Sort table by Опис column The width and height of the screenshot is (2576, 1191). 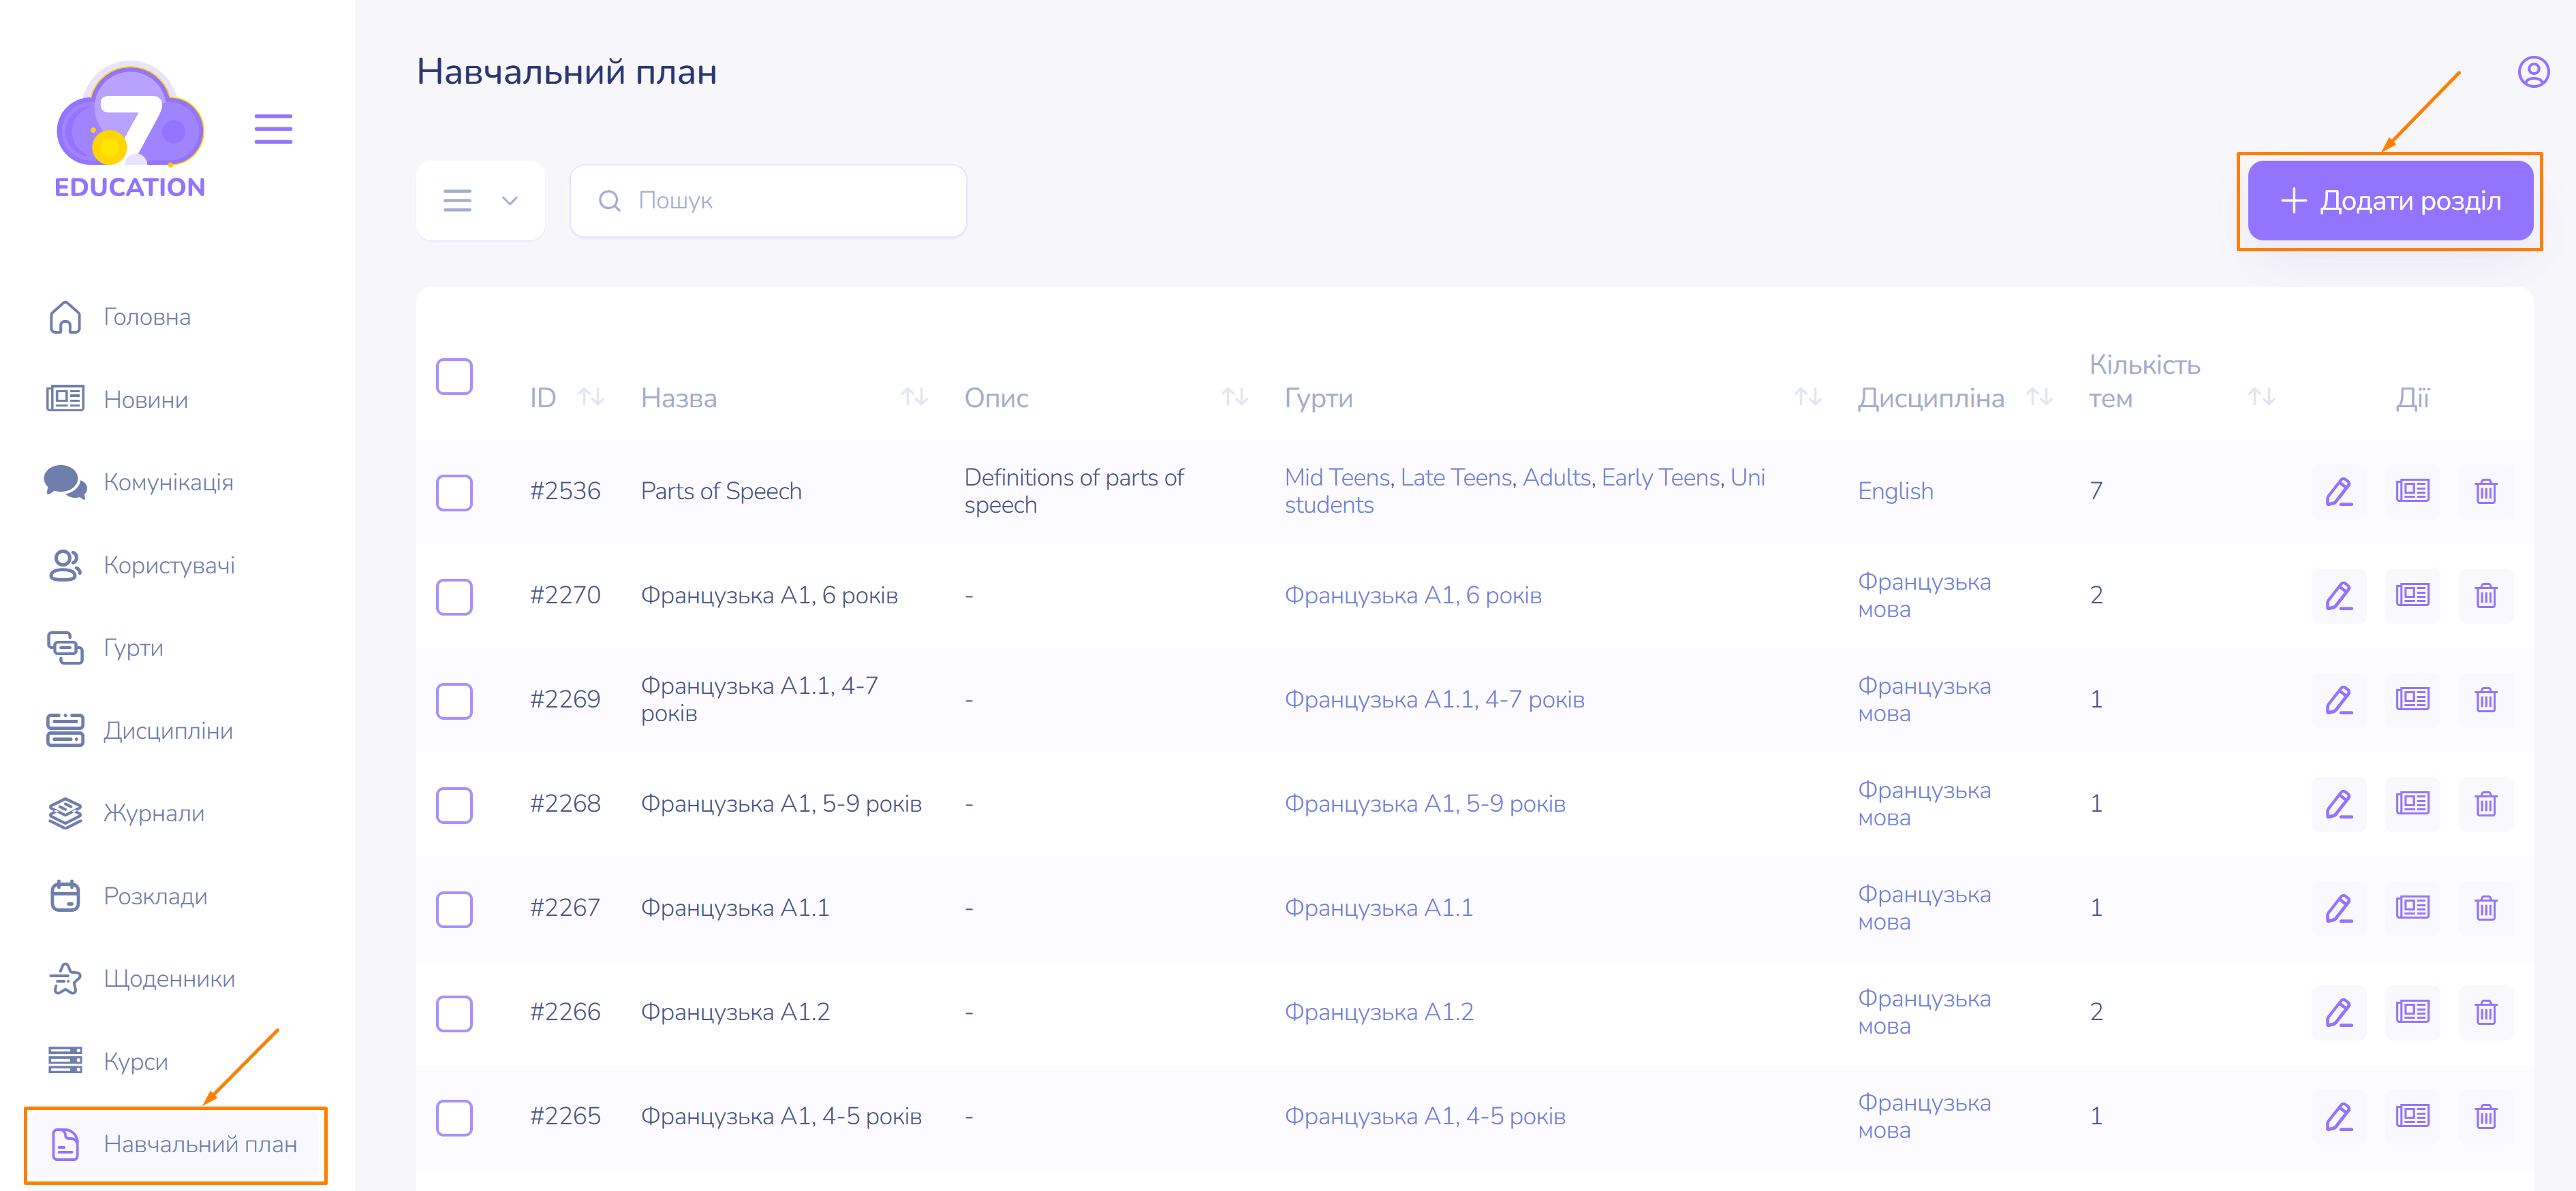pyautogui.click(x=1234, y=398)
